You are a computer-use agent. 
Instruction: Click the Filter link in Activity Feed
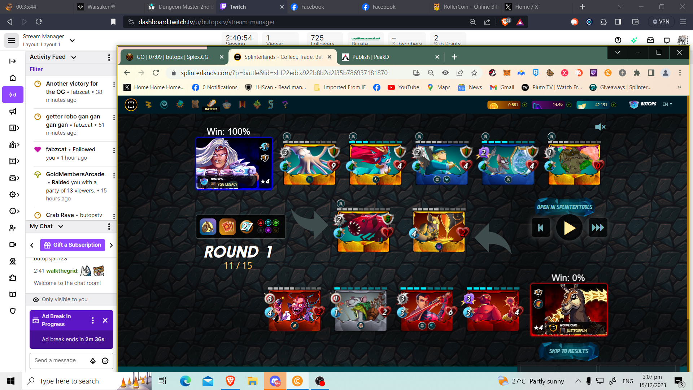pyautogui.click(x=36, y=69)
